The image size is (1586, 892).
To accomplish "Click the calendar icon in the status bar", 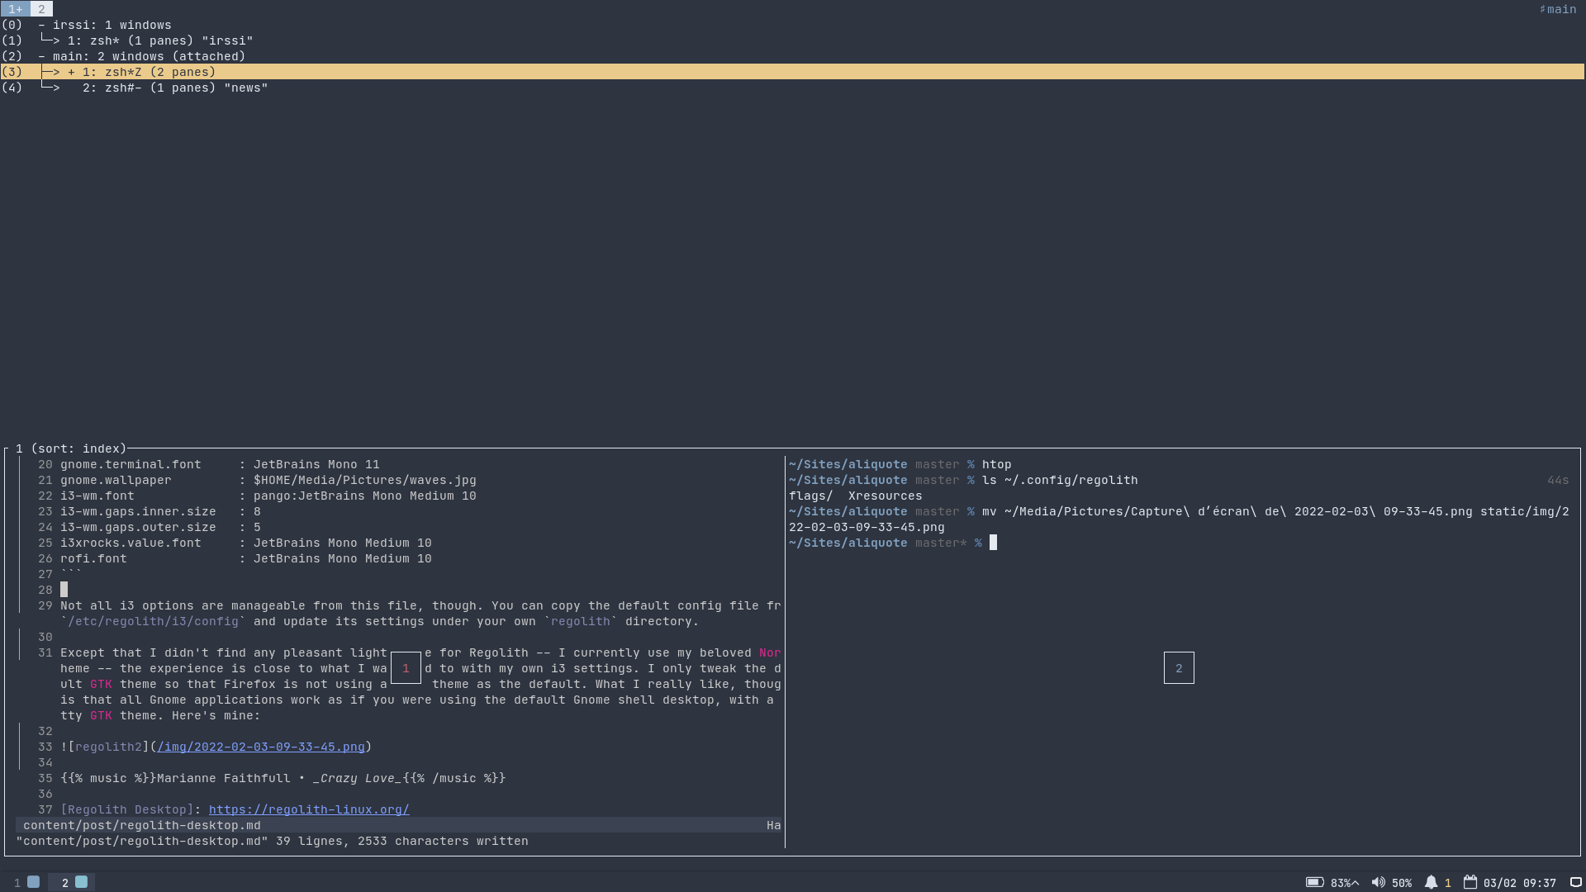I will 1470,882.
